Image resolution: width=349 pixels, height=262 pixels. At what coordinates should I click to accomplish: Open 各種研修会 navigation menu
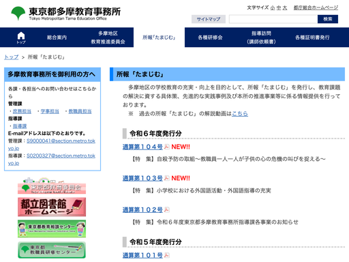coord(210,38)
